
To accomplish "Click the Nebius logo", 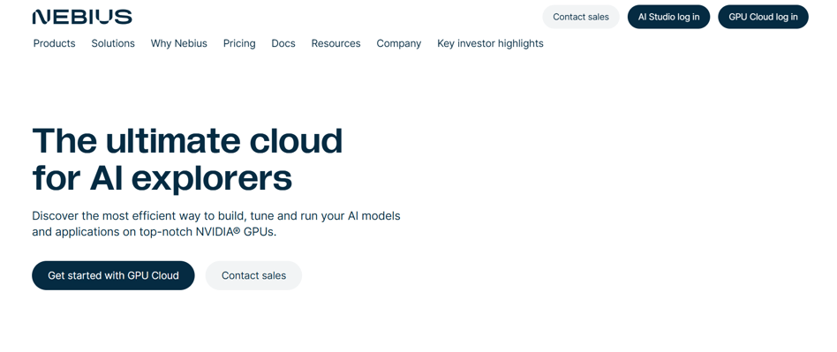I will pyautogui.click(x=82, y=17).
